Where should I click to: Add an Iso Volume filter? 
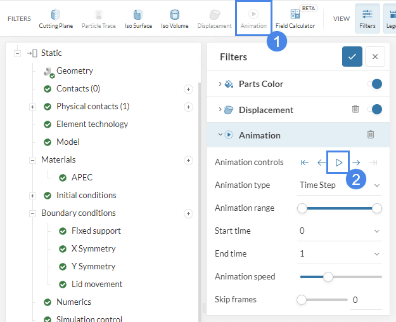(174, 18)
